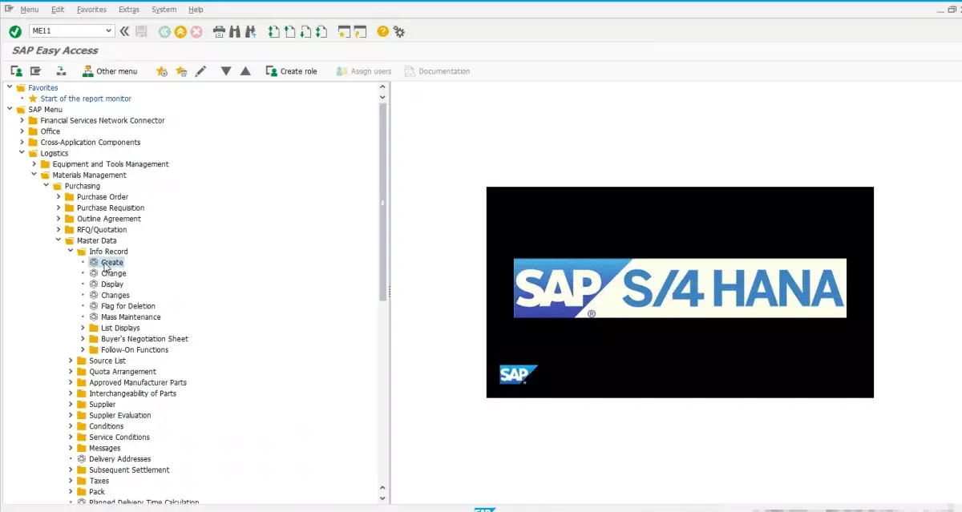Expand Buyer's Negotiation Sheet folder
962x512 pixels.
[83, 339]
